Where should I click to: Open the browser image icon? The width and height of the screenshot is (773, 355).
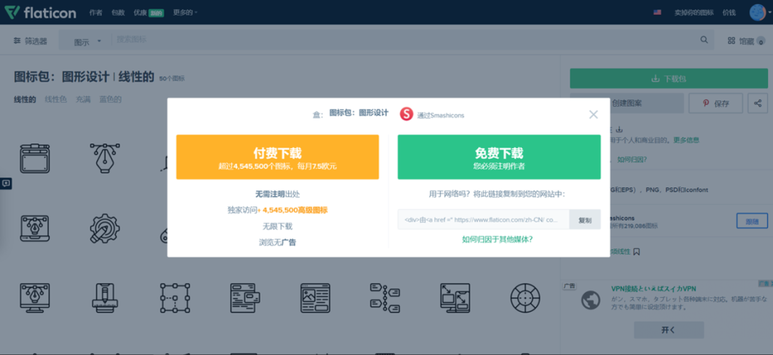pos(316,298)
